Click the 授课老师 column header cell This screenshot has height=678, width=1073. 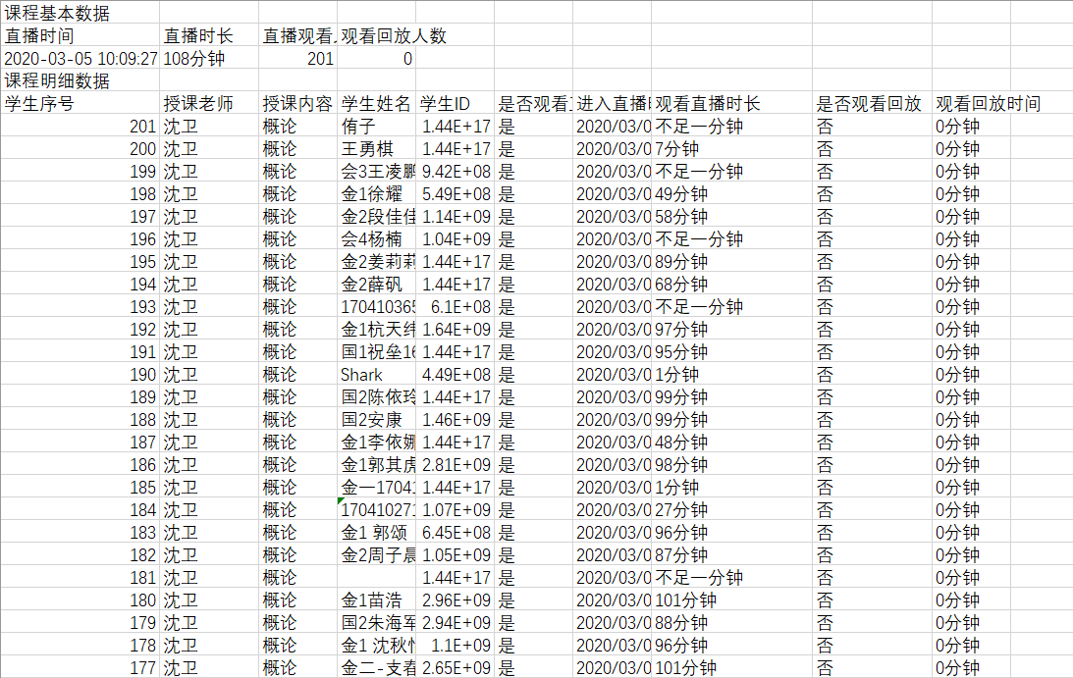coord(198,104)
